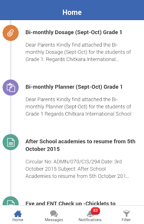The width and height of the screenshot is (144, 224).
Task: Open Bi-monthly Dosage (Sept-Oct) Grade 1 title
Action: click(x=74, y=32)
